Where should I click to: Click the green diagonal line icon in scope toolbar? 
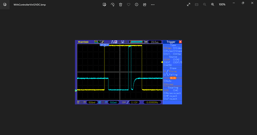point(99,42)
